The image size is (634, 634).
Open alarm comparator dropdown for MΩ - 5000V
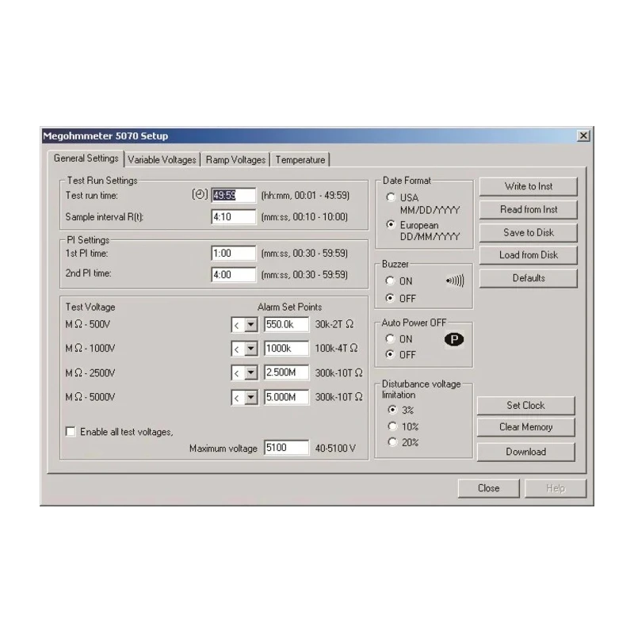(250, 397)
